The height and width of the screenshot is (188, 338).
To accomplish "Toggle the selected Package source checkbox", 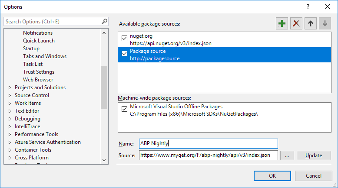I will point(125,54).
